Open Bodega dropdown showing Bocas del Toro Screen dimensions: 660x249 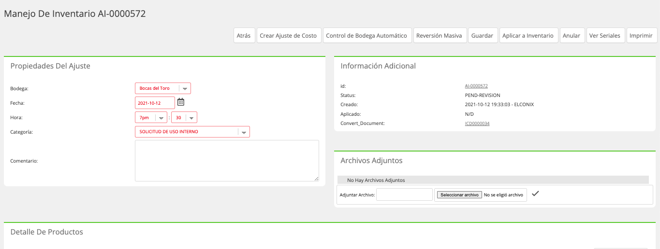[163, 88]
